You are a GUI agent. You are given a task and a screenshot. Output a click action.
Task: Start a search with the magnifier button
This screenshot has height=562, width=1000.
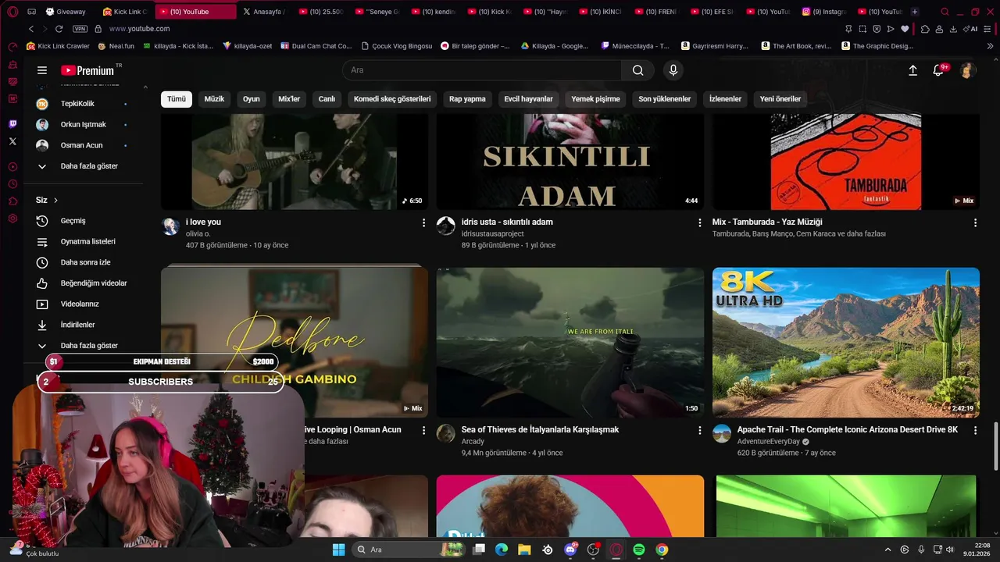[638, 70]
